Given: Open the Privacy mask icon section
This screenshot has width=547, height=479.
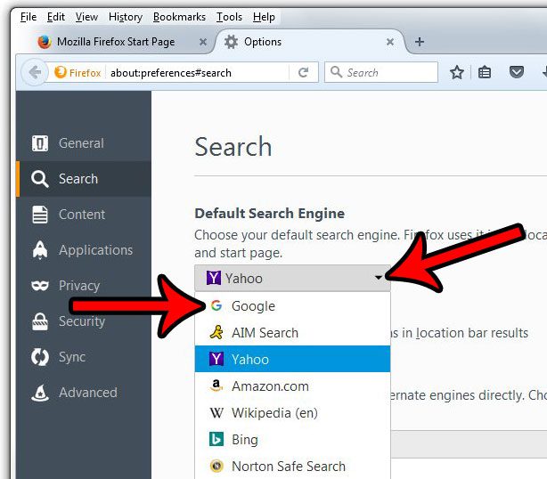Looking at the screenshot, I should click(78, 286).
